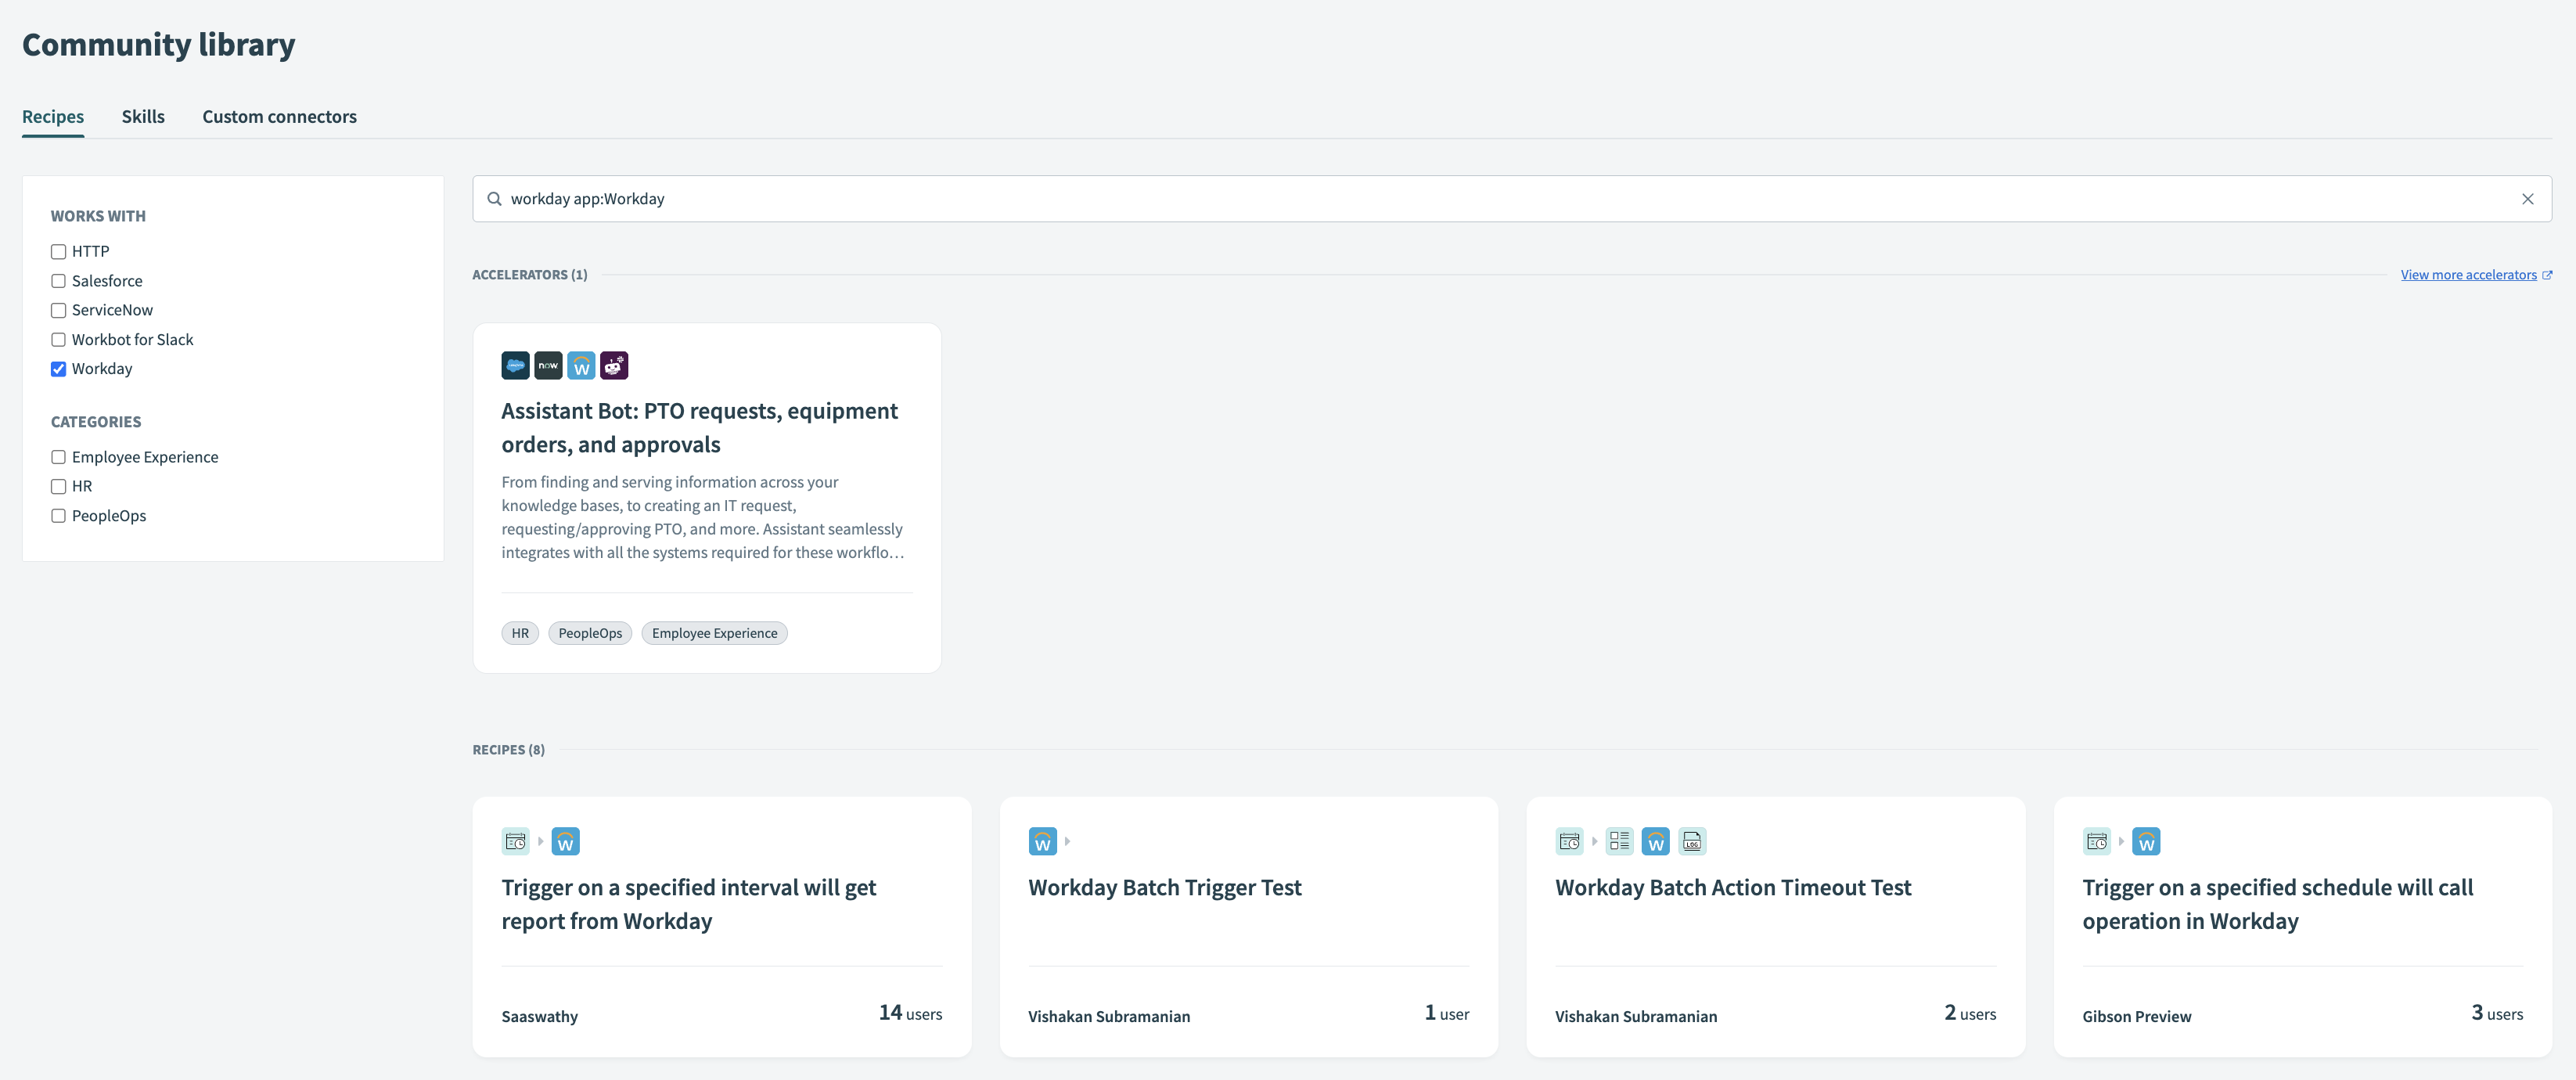The height and width of the screenshot is (1080, 2576).
Task: Click the ServiceNow icon on accelerator card
Action: (x=548, y=366)
